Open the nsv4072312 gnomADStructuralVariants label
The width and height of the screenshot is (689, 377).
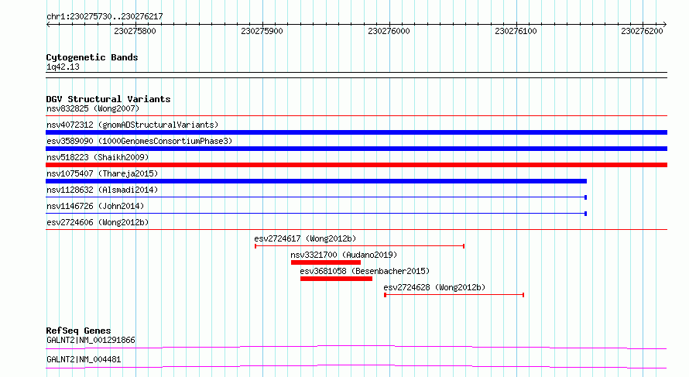132,125
